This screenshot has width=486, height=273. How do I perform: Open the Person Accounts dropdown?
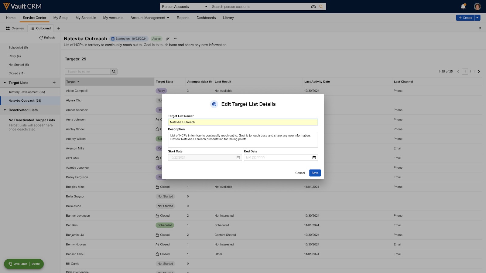[185, 7]
